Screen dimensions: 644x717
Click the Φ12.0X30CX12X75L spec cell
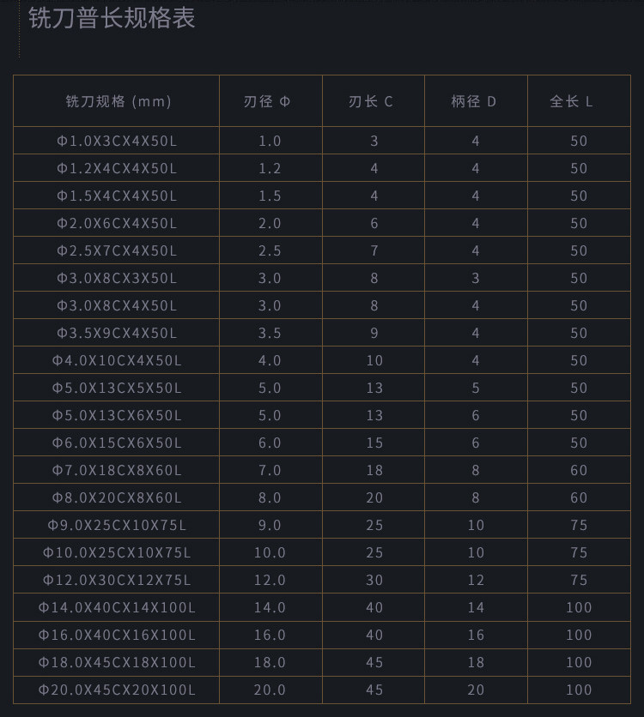coord(117,580)
